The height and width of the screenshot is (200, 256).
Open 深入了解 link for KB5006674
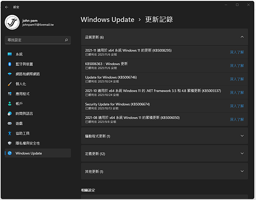[237, 106]
